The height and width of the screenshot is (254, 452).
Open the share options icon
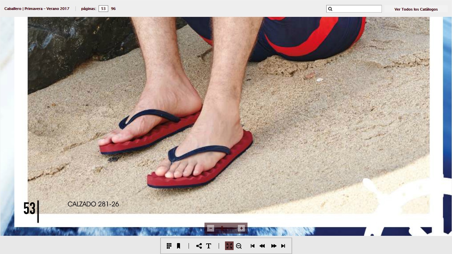point(199,246)
